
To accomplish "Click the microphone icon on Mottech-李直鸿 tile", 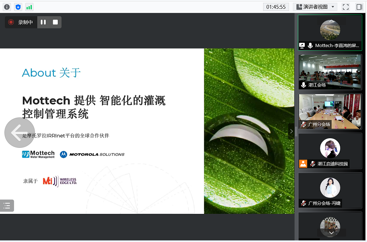I will coord(310,46).
